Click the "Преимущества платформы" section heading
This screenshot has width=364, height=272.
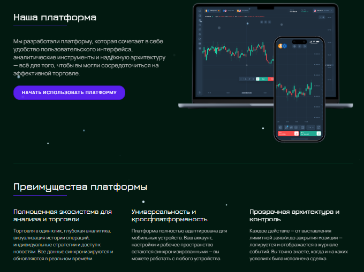click(80, 186)
